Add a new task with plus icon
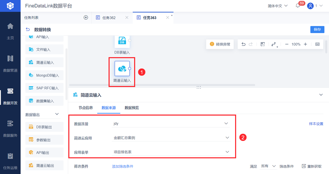The width and height of the screenshot is (329, 174). point(86,17)
